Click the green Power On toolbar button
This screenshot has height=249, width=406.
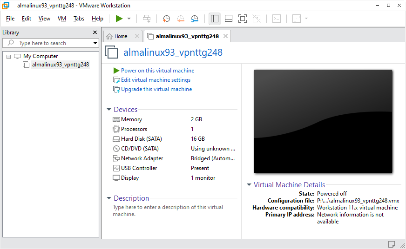pos(119,19)
